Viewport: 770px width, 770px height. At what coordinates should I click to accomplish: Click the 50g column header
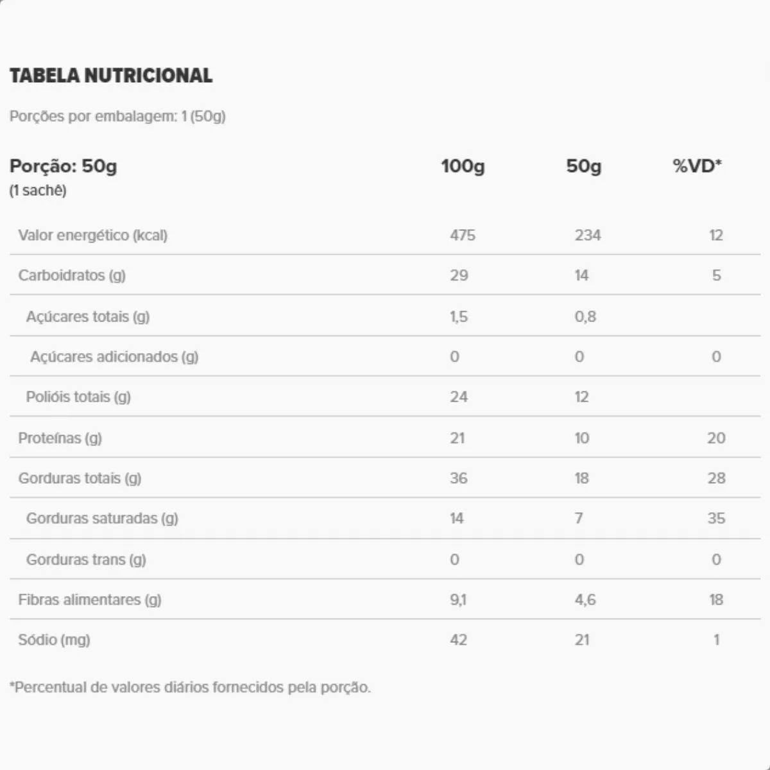(583, 166)
